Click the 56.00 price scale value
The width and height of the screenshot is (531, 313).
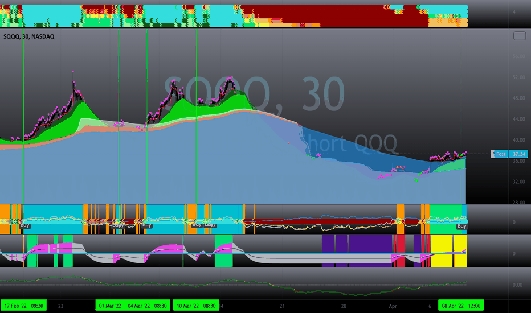[518, 56]
